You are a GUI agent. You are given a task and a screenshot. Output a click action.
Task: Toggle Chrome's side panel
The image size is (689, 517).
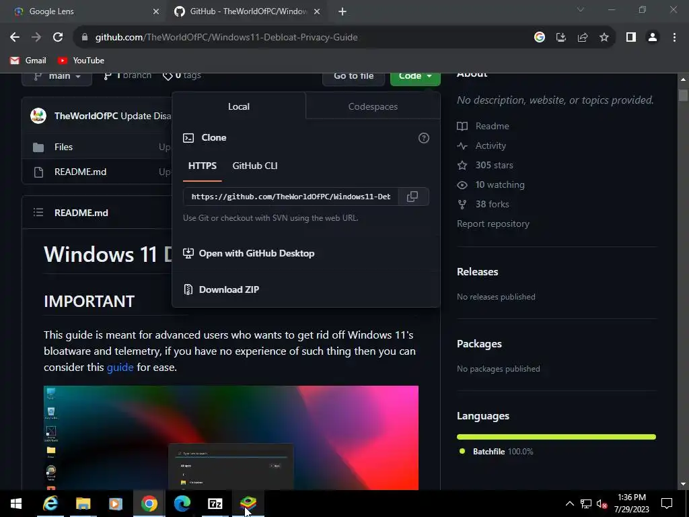pos(631,38)
